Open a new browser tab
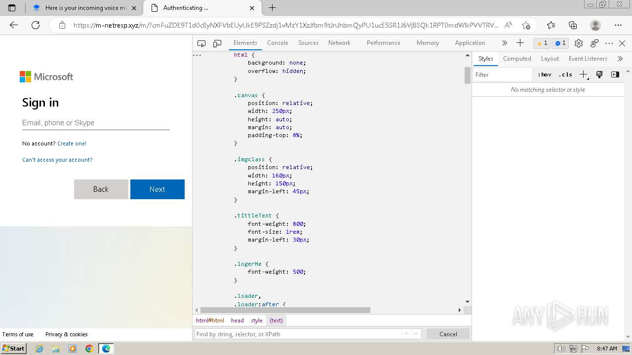 click(272, 8)
